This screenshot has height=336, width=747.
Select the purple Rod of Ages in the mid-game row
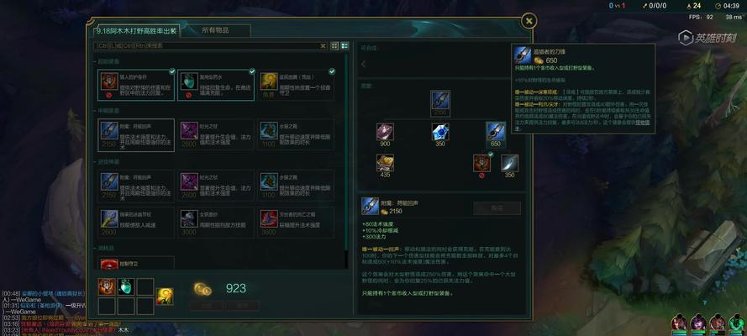point(216,134)
